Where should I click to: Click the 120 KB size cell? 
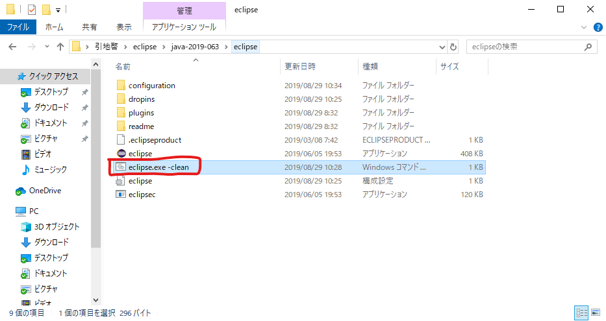click(472, 195)
